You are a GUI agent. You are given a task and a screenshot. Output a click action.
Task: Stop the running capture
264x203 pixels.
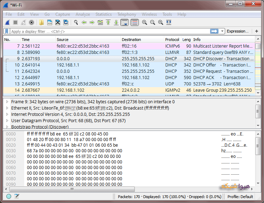(15, 22)
